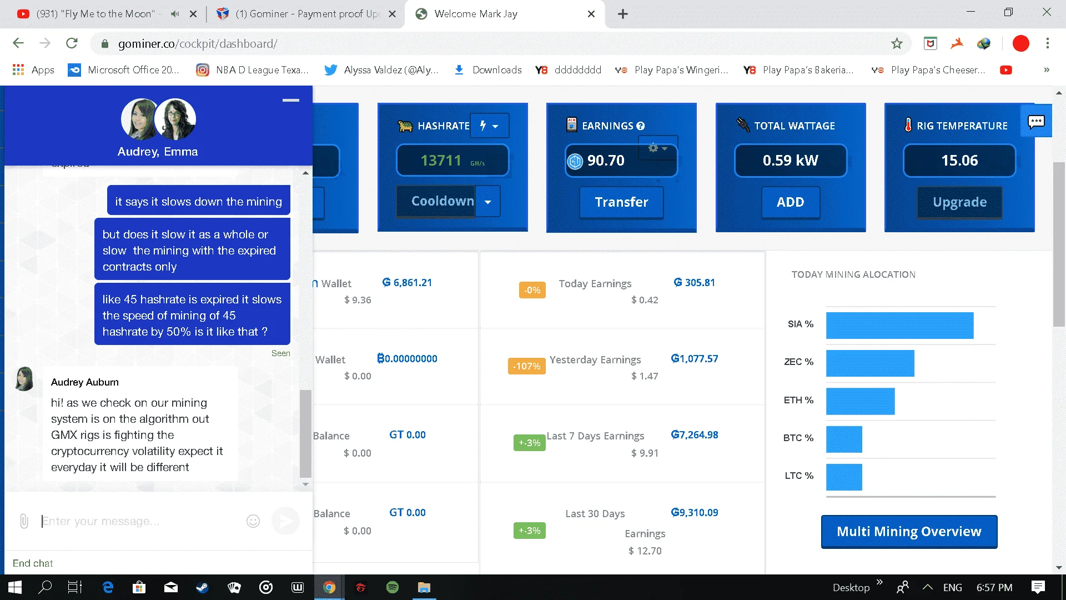Open Steam from the taskbar
The image size is (1066, 600).
[x=202, y=587]
